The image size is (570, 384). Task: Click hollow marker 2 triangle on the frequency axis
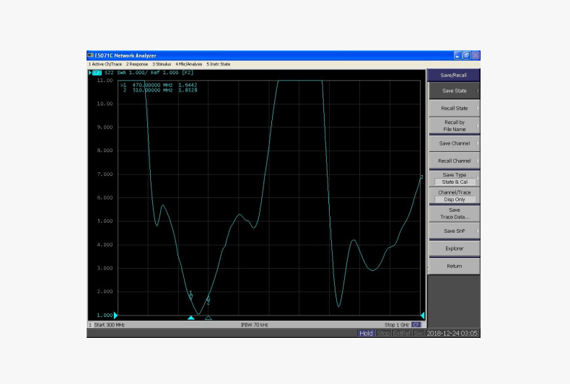209,318
